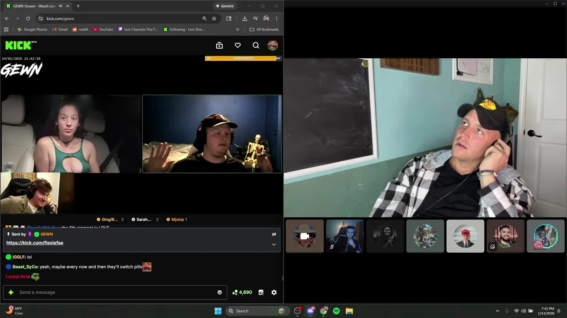567x318 pixels.
Task: Open the weather widget showing 59°F
Action: [x=14, y=311]
